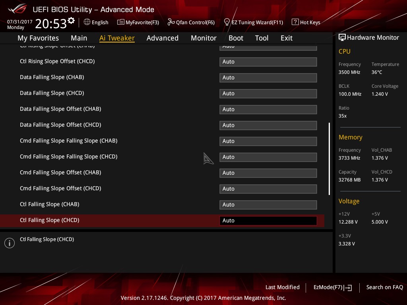Click the memory frequency 3733 MHz value
The image size is (407, 305).
(x=349, y=158)
